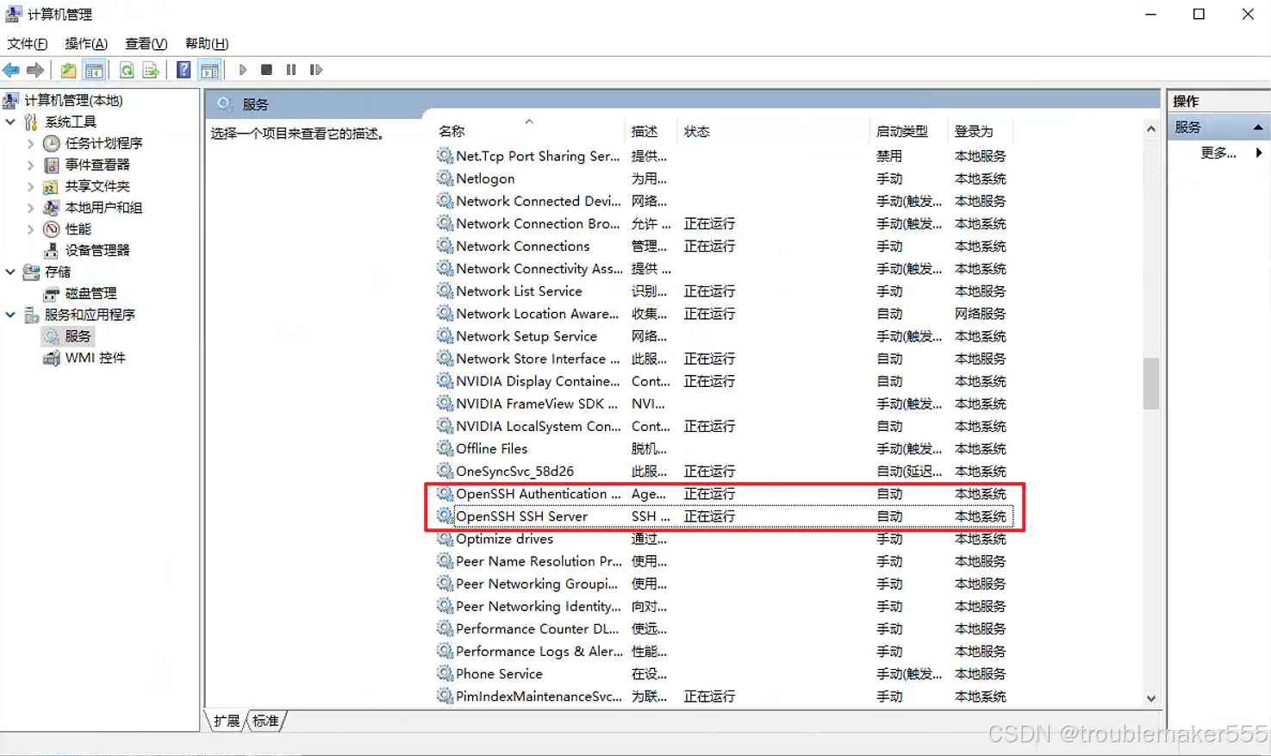Screen dimensions: 1271x756
Task: Switch to the 扩展 tab
Action: pos(227,721)
